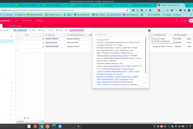This screenshot has height=129, width=193.
Task: Close the API Response expanded cell popup
Action: click(149, 30)
